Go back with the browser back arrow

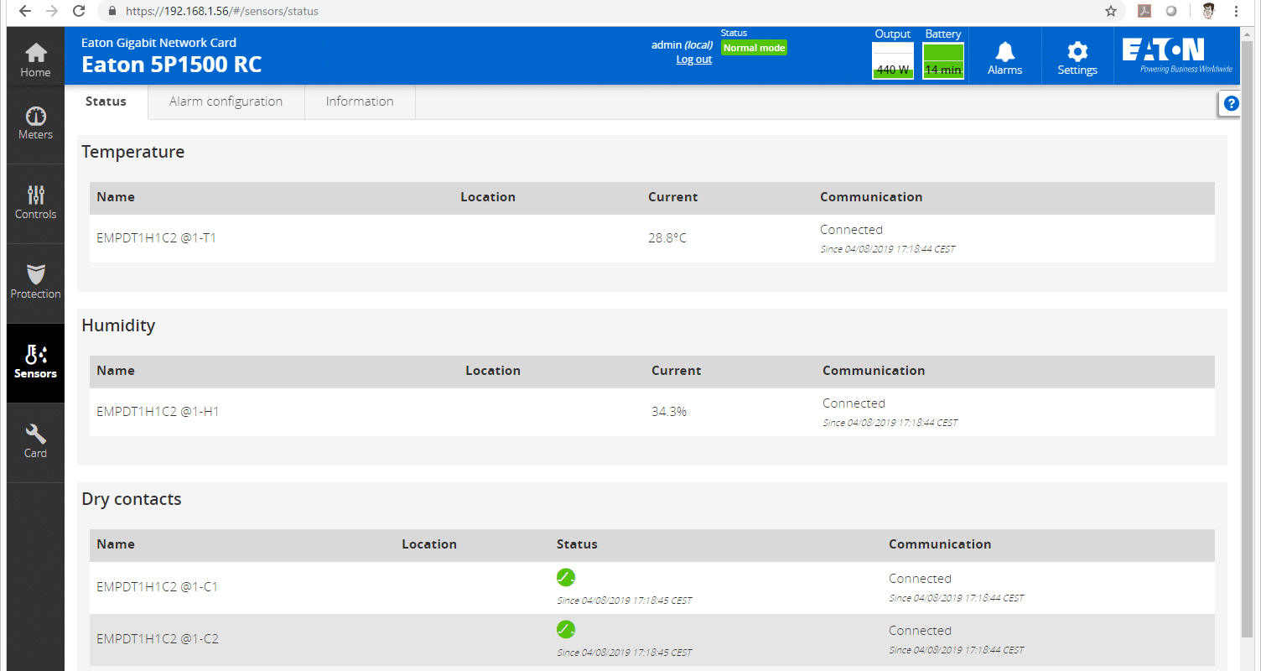[24, 12]
